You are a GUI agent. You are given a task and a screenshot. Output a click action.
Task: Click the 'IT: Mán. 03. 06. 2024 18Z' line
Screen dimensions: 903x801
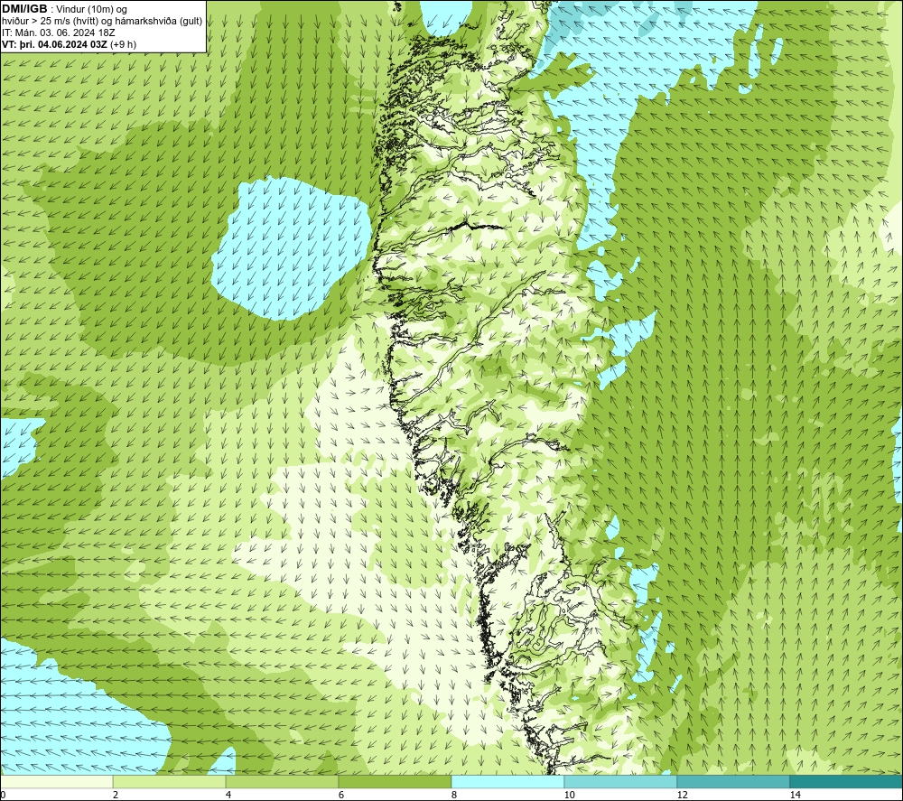pos(58,33)
